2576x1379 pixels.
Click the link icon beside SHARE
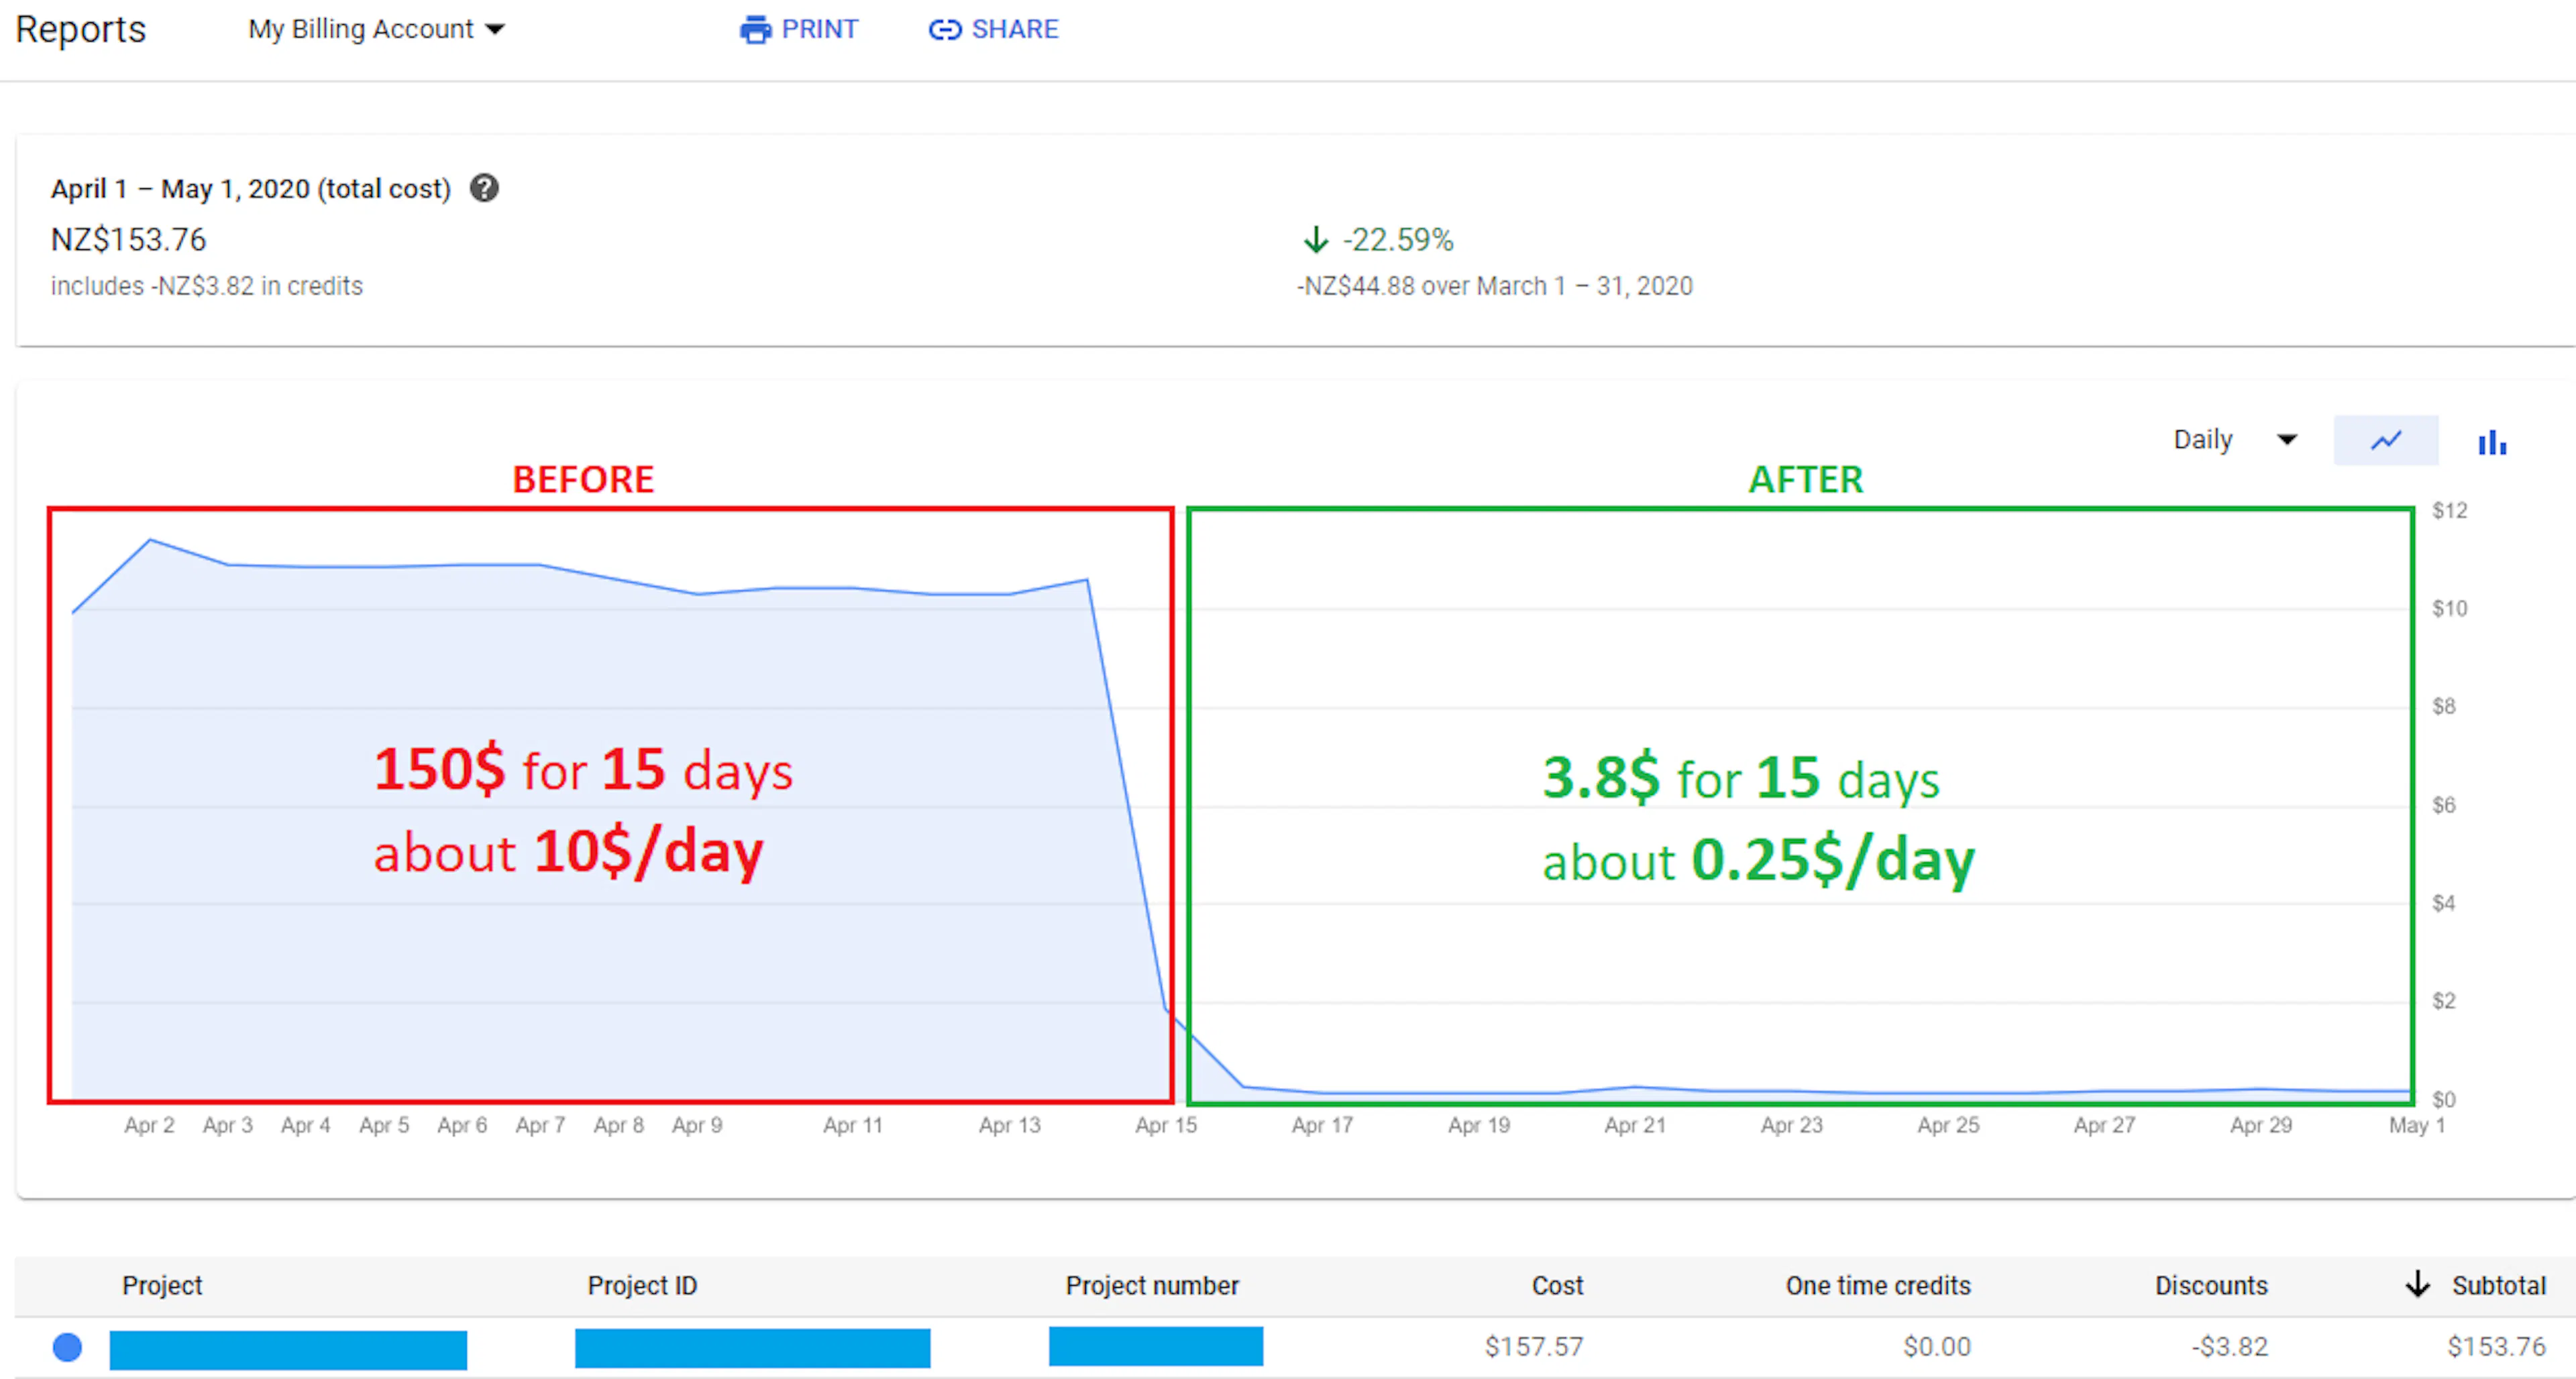point(944,30)
